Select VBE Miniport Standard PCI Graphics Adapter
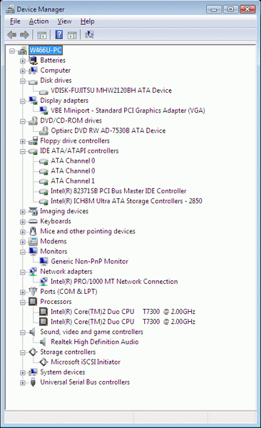This screenshot has height=428, width=261. [128, 111]
